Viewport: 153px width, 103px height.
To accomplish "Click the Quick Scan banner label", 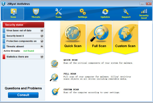I will tap(73, 46).
